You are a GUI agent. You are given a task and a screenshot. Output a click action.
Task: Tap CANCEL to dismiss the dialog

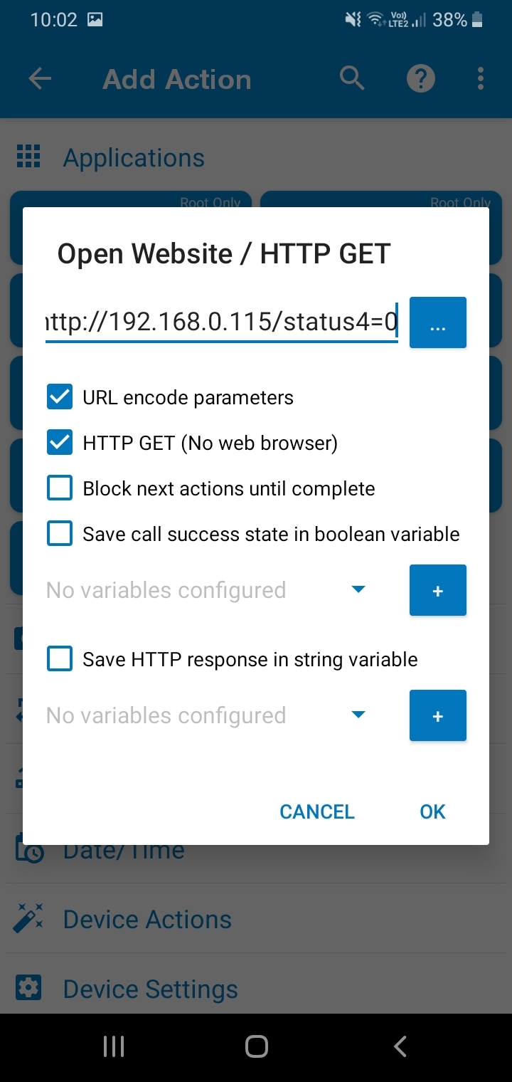316,811
